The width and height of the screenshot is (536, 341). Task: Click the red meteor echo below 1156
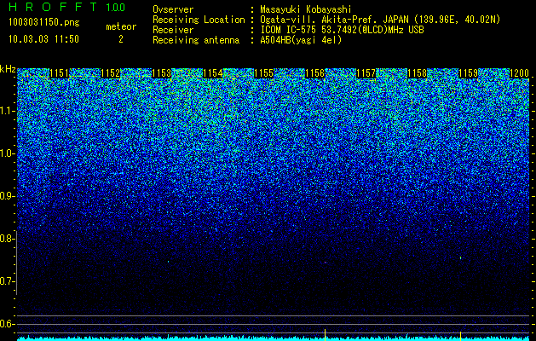point(325,263)
